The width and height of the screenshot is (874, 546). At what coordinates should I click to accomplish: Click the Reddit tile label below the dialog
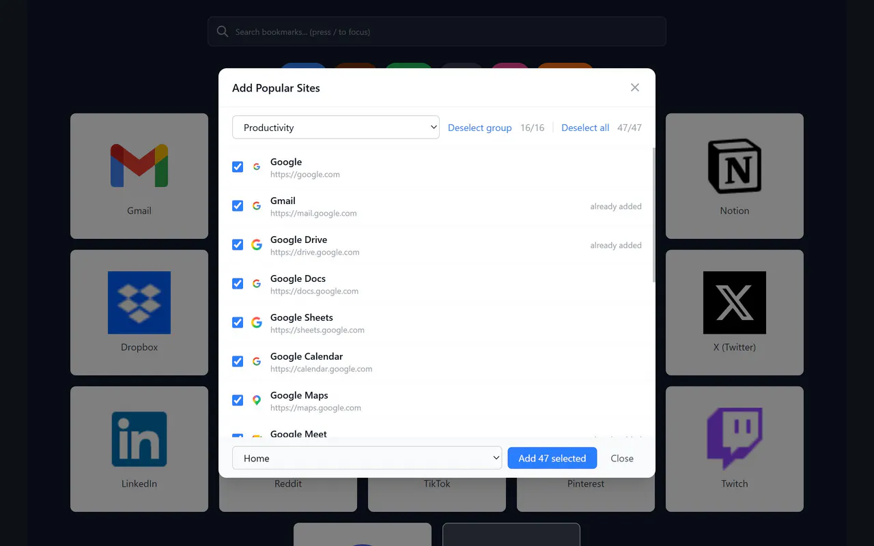click(x=288, y=483)
